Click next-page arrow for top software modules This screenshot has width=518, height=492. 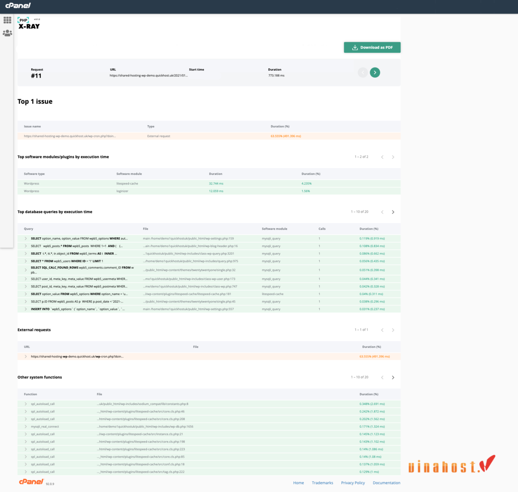(393, 157)
